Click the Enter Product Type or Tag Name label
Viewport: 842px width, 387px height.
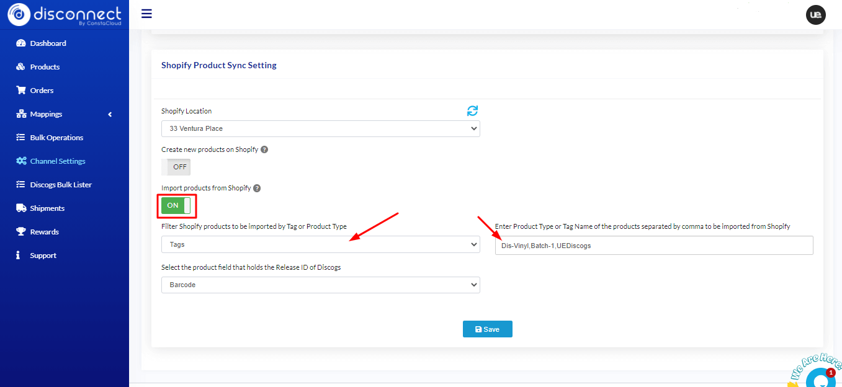(643, 226)
